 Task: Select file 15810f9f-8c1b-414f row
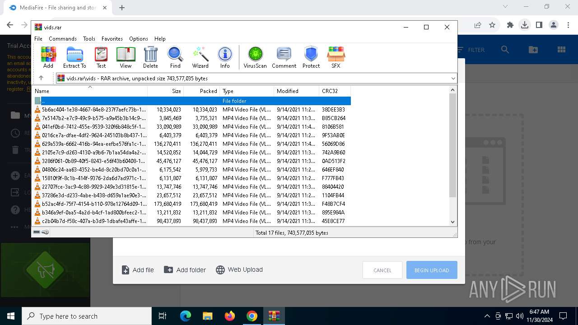pos(191,178)
